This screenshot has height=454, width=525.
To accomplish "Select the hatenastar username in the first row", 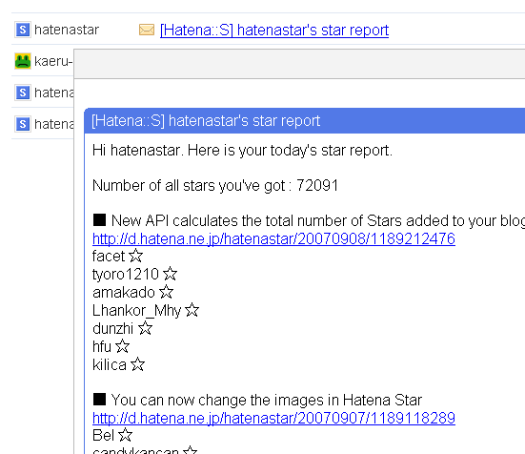I will point(67,30).
